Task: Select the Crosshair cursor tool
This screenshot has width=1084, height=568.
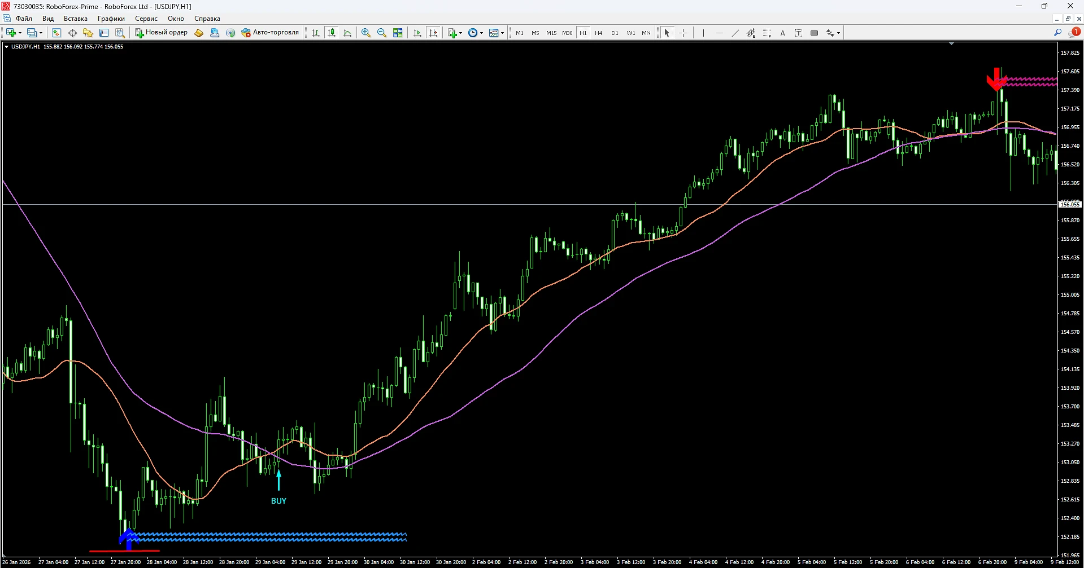Action: (x=683, y=33)
